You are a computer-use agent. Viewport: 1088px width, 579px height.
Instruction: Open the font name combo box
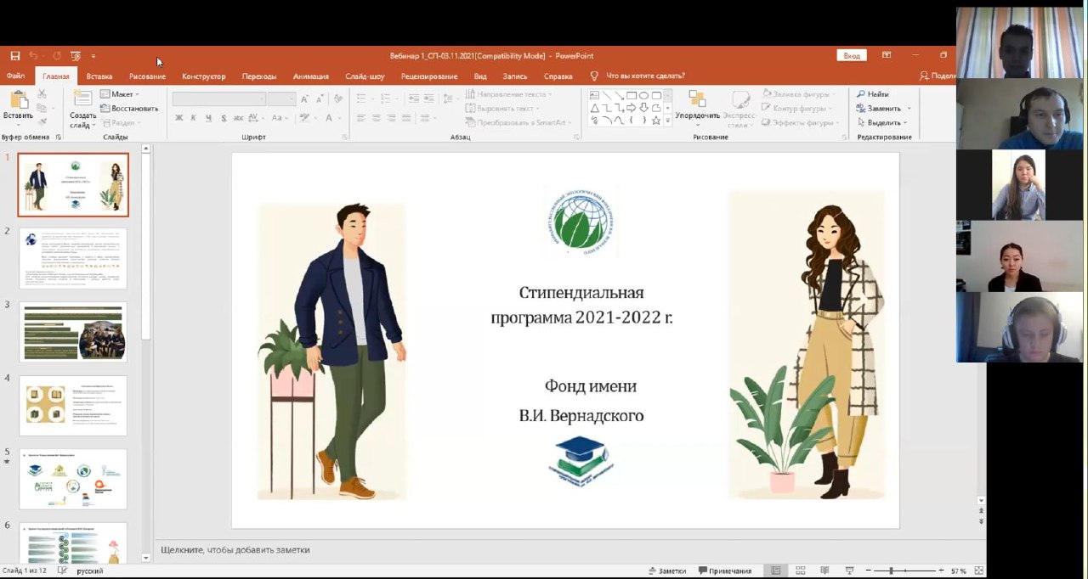point(218,99)
